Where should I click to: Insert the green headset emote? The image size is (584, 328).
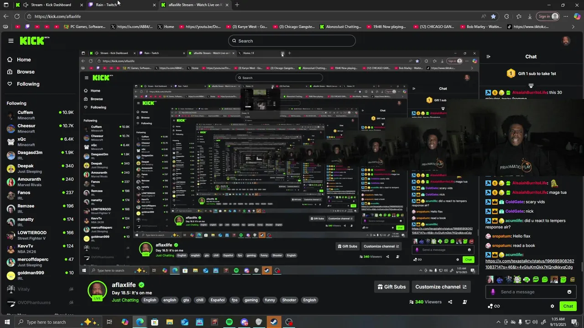pos(527,279)
